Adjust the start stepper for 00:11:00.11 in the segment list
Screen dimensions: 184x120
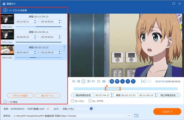pyautogui.click(x=35, y=21)
